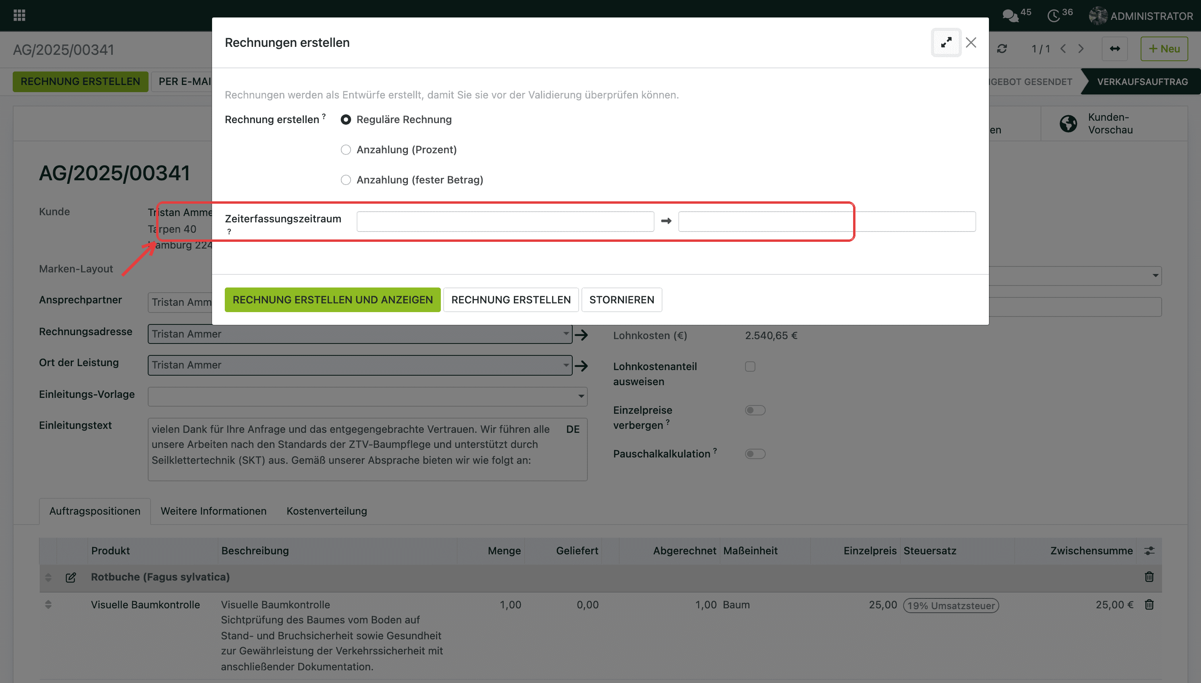Switch to the Weitere Informationen tab
This screenshot has height=683, width=1201.
click(x=213, y=511)
